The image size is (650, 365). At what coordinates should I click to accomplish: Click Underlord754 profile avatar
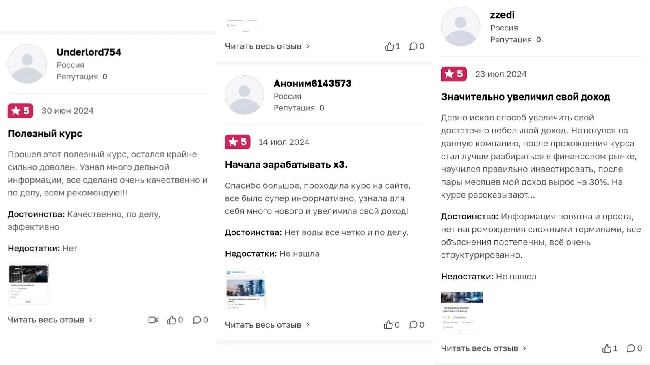click(x=27, y=64)
